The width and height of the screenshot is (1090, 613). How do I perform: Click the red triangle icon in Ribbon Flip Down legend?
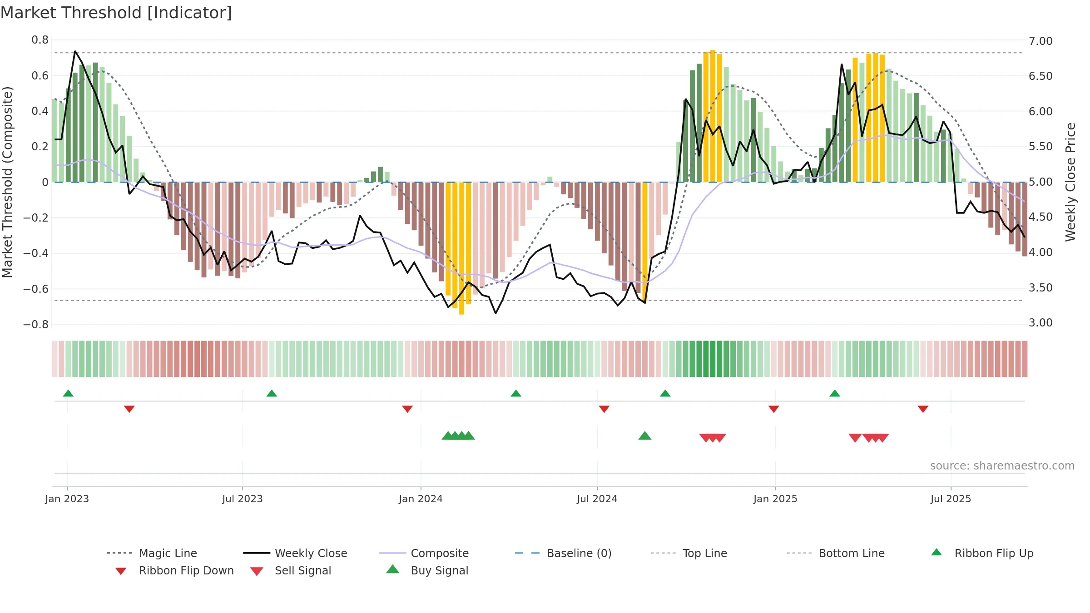[x=121, y=571]
